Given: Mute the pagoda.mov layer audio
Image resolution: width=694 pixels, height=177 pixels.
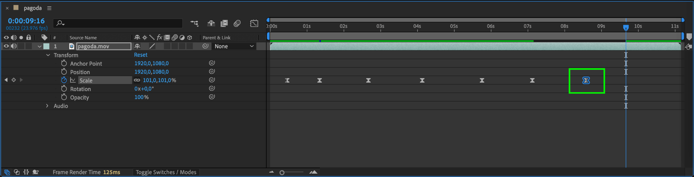Looking at the screenshot, I should (x=14, y=46).
